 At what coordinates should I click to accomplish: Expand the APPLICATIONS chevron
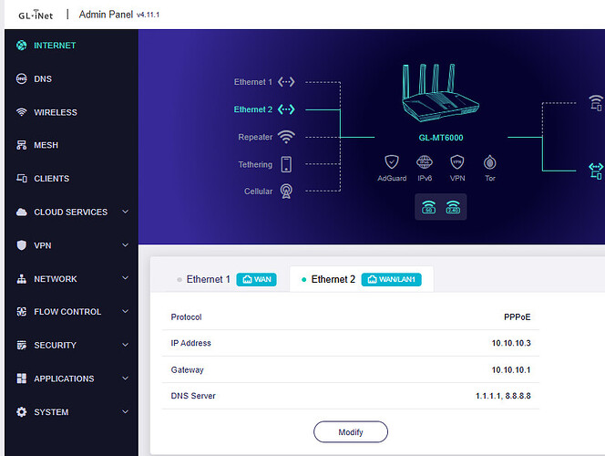pos(125,378)
